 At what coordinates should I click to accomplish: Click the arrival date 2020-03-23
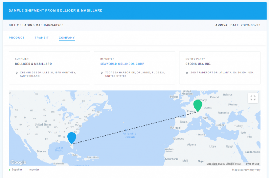[x=250, y=25]
